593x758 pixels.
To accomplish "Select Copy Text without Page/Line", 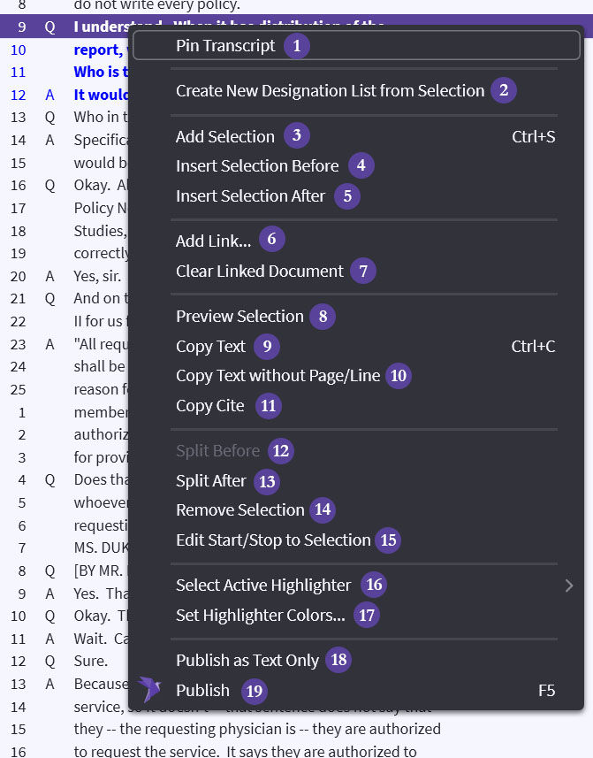I will [x=277, y=376].
